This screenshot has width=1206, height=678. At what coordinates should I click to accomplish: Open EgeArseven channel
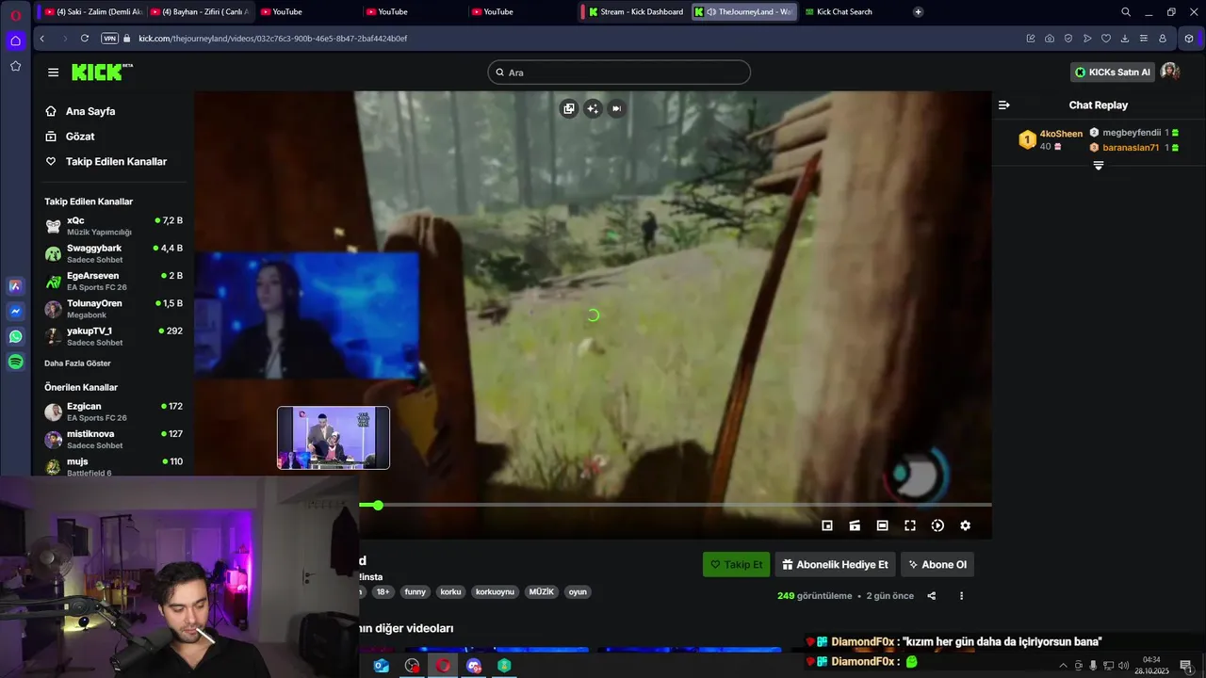pyautogui.click(x=113, y=281)
